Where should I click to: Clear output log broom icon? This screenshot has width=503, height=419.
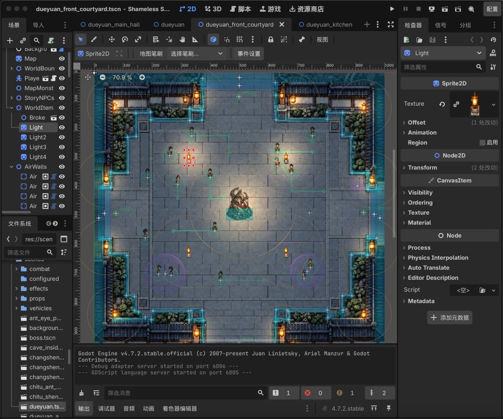(82, 393)
